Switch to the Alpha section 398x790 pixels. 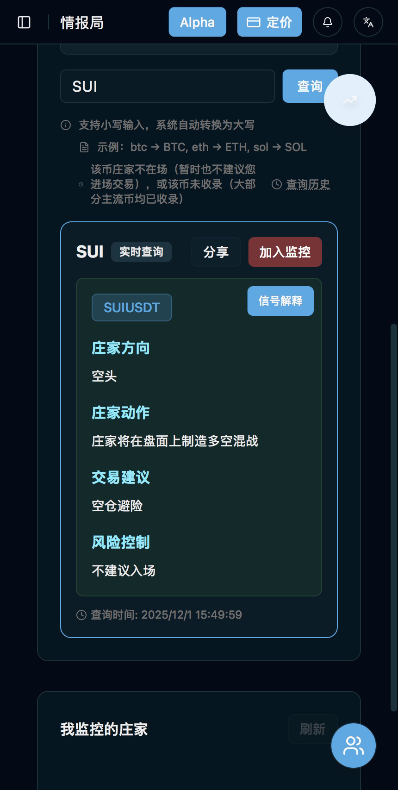197,22
